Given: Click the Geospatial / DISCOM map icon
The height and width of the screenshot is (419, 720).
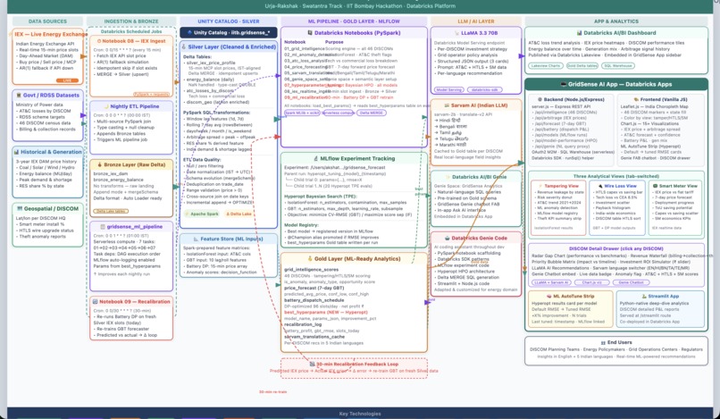Looking at the screenshot, I should coord(20,208).
